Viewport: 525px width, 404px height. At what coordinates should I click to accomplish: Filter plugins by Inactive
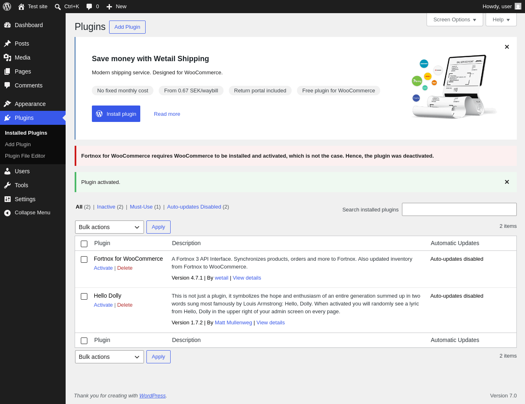point(106,207)
